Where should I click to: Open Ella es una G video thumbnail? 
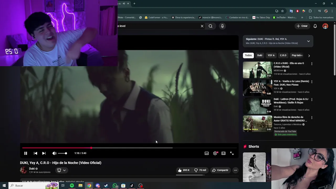[x=258, y=70]
